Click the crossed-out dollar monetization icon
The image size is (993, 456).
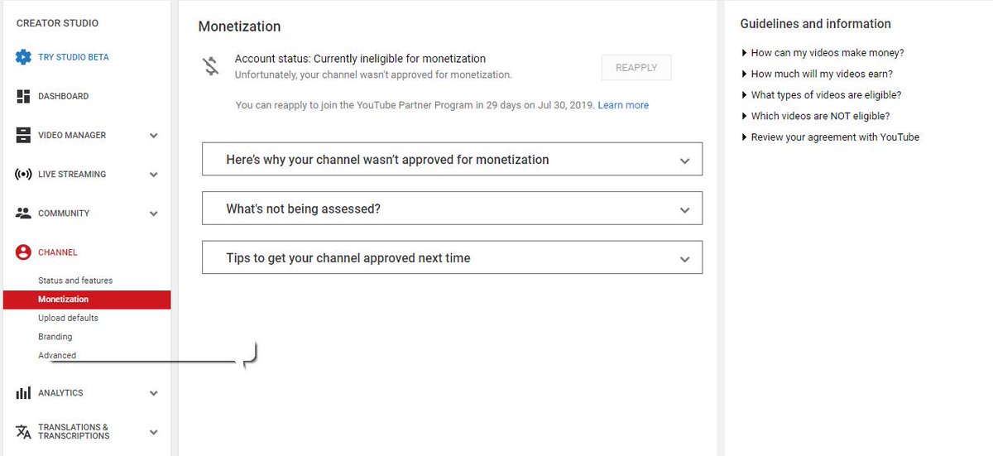pyautogui.click(x=211, y=66)
